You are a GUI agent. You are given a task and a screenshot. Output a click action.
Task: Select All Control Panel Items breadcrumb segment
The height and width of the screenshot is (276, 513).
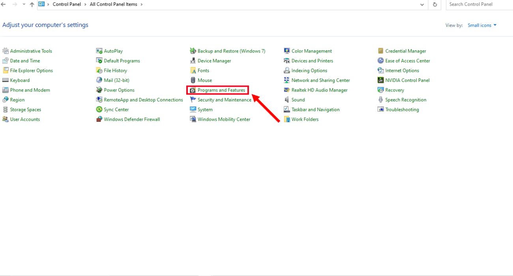(x=114, y=4)
